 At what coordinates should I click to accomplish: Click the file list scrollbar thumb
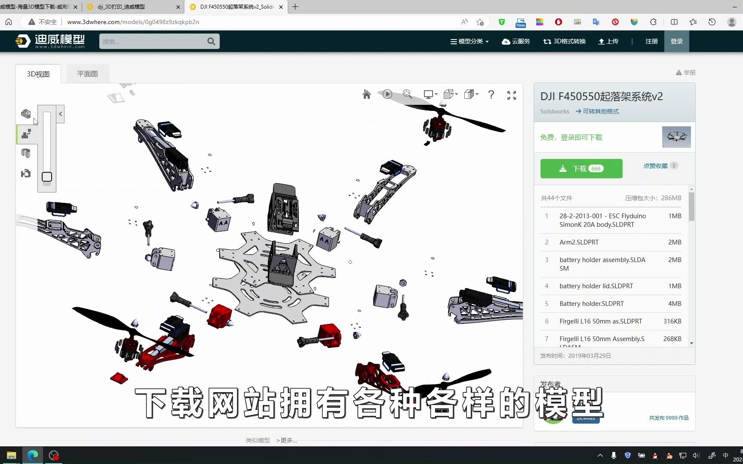coord(691,206)
